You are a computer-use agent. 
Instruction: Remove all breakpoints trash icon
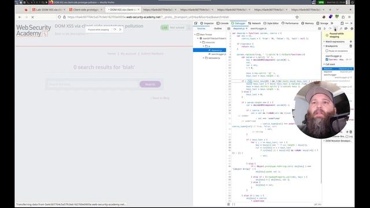coord(351,46)
